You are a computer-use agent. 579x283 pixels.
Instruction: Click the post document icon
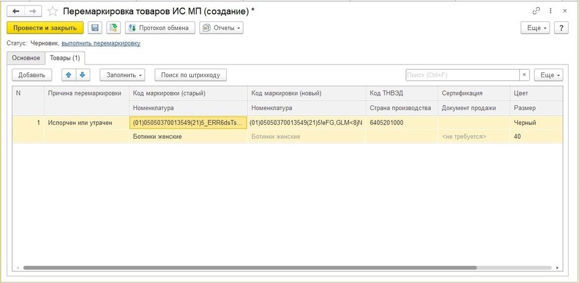tap(113, 27)
